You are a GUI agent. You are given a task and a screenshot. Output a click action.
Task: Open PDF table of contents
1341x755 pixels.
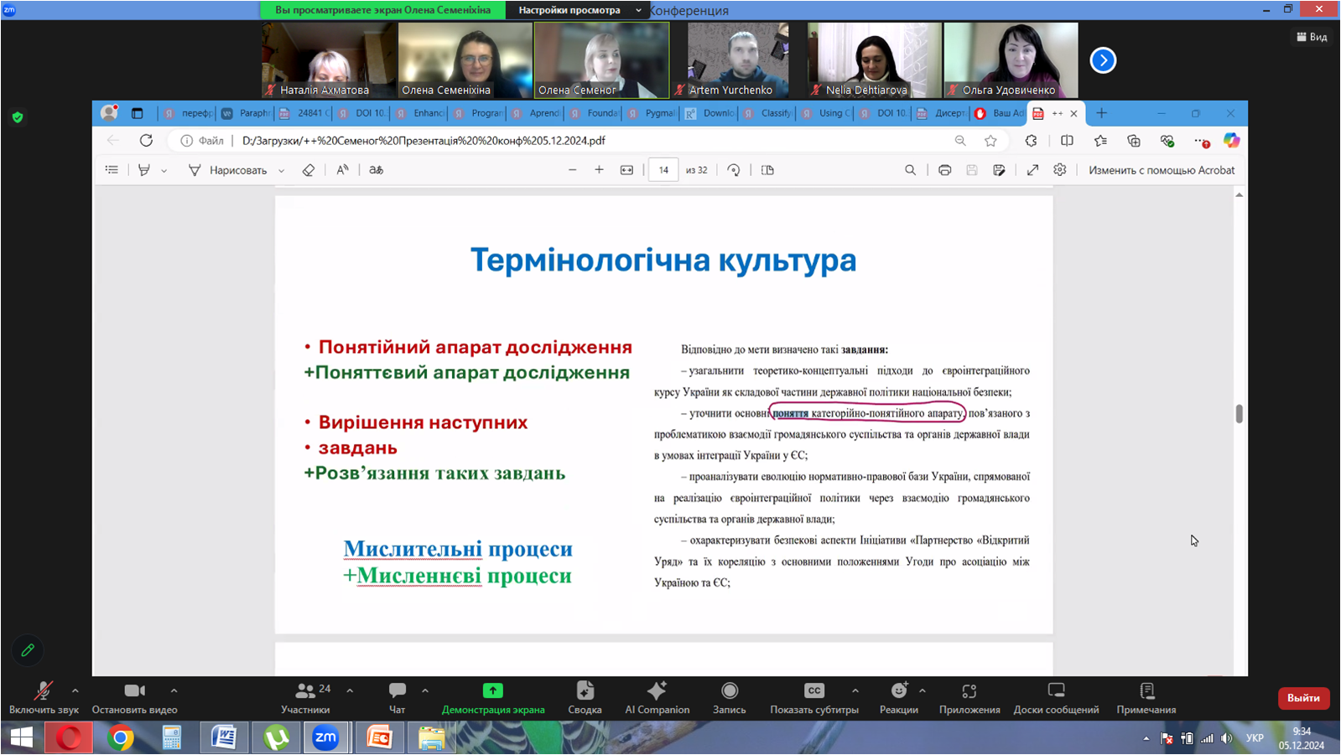(x=112, y=170)
